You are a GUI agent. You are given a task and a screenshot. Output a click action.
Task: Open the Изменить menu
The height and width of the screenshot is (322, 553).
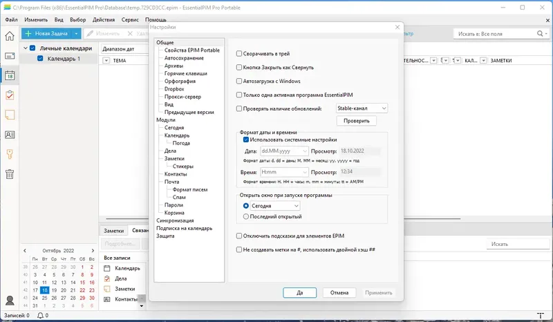(36, 20)
